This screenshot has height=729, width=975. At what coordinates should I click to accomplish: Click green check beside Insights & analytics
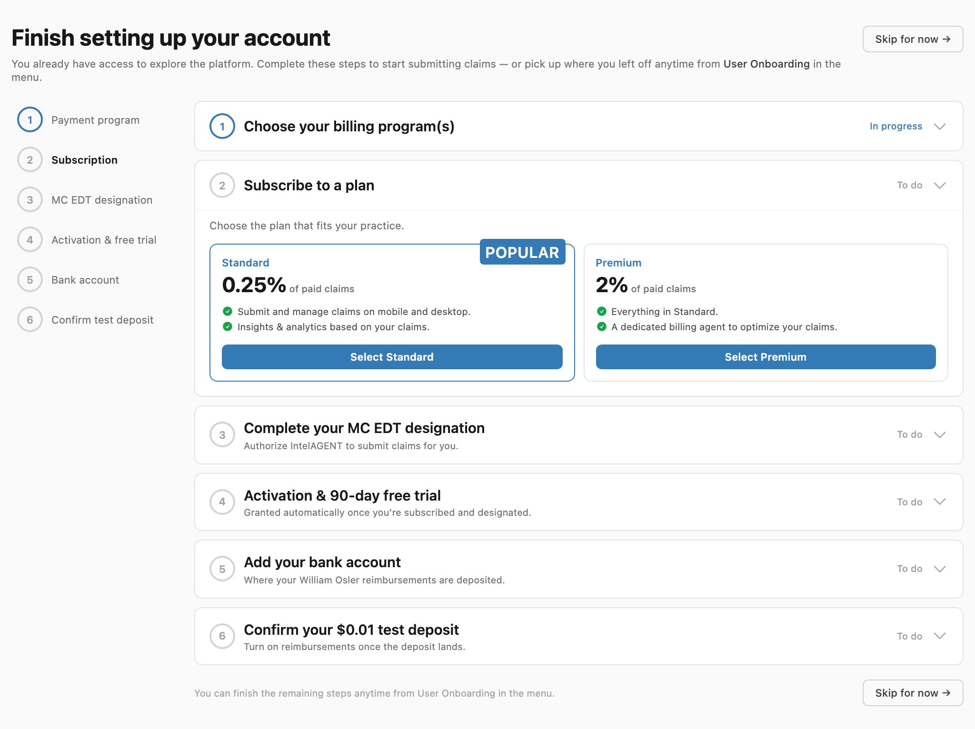click(x=228, y=327)
